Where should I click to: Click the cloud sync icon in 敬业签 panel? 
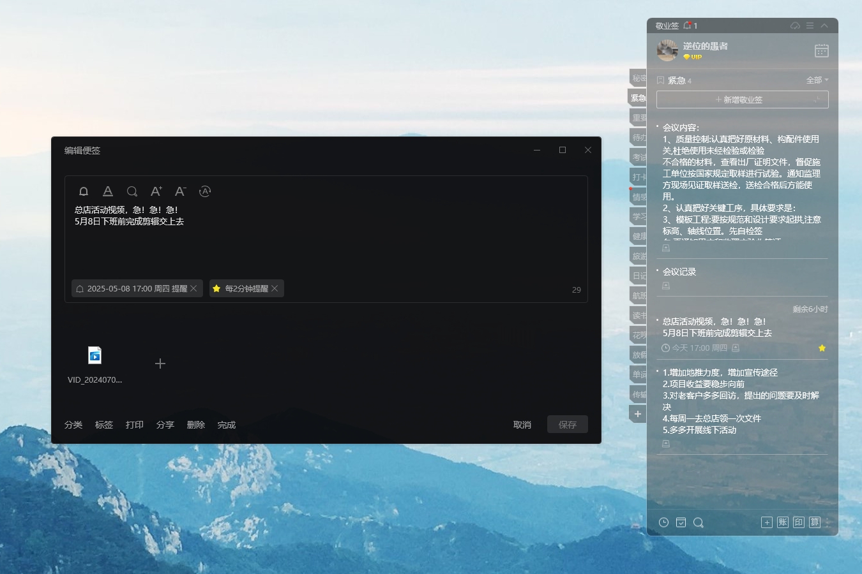click(795, 26)
